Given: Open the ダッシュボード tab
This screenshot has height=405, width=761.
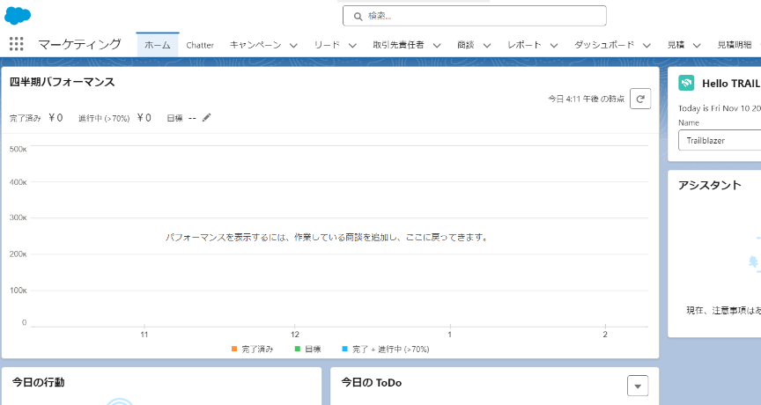Looking at the screenshot, I should click(x=604, y=45).
